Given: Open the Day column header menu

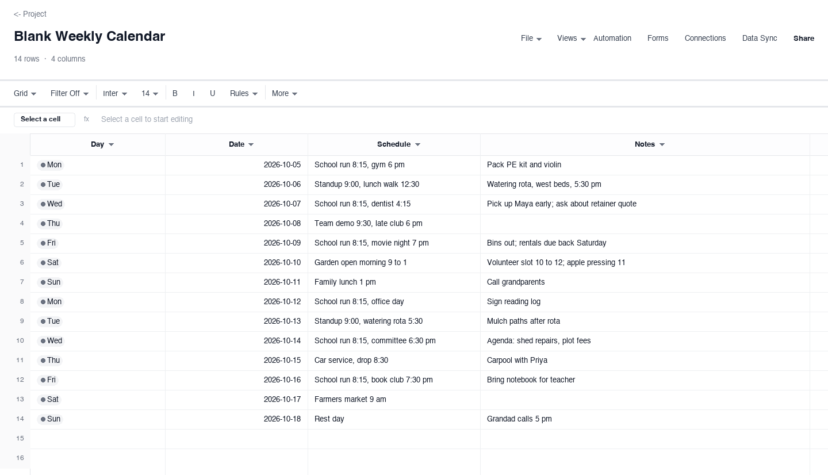Looking at the screenshot, I should pos(111,144).
